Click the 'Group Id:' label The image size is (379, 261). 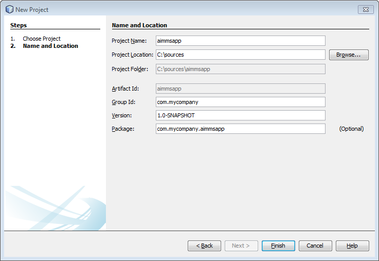click(123, 102)
